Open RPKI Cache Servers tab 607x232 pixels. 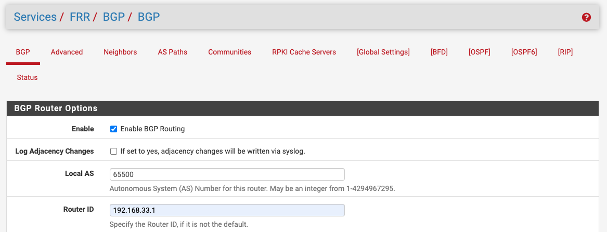click(304, 52)
